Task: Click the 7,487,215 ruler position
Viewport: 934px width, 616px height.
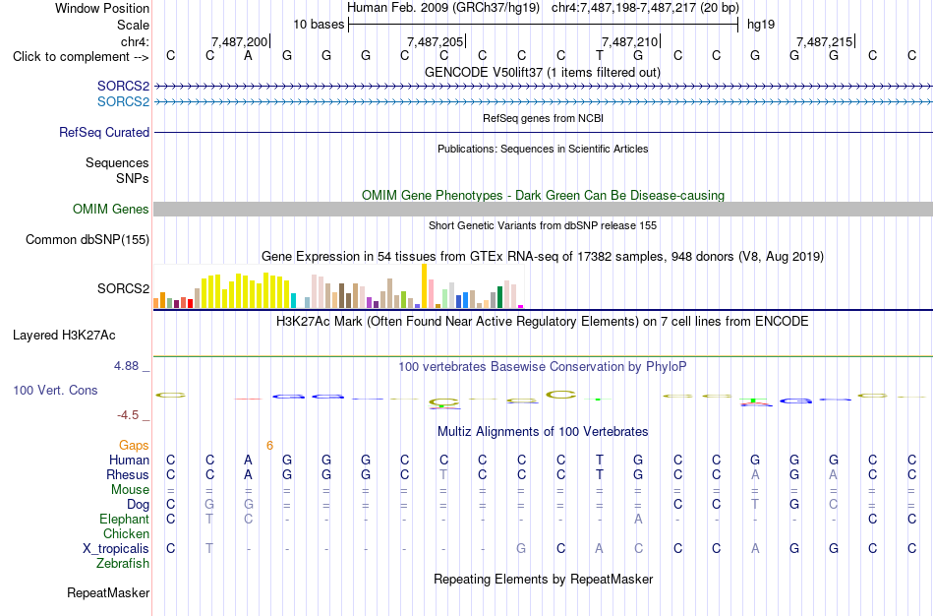Action: (825, 41)
